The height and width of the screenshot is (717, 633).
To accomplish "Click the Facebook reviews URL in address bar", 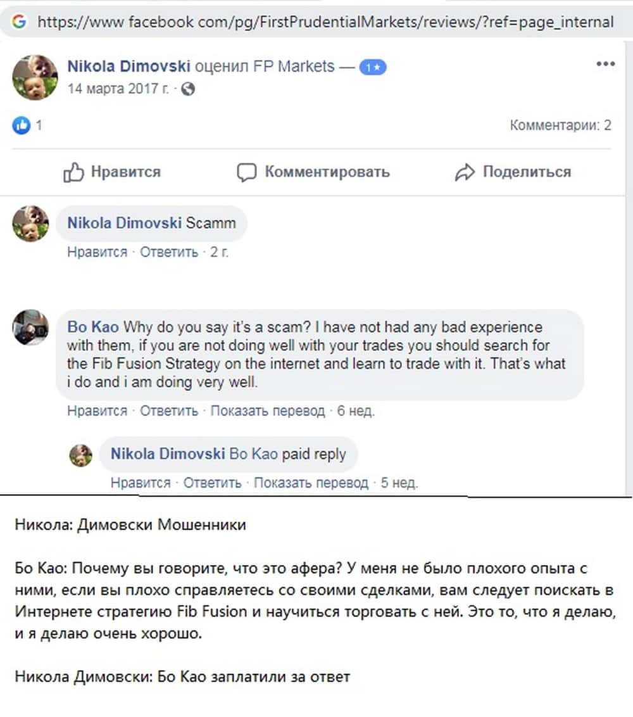I will coord(325,22).
